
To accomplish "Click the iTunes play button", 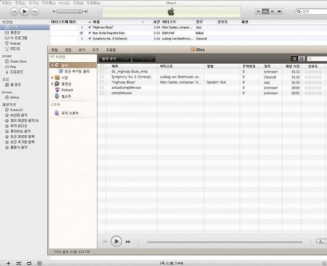I will pyautogui.click(x=25, y=11).
